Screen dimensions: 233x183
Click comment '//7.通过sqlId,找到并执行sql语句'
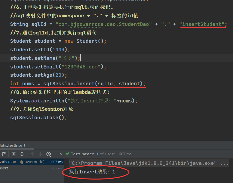point(53,32)
